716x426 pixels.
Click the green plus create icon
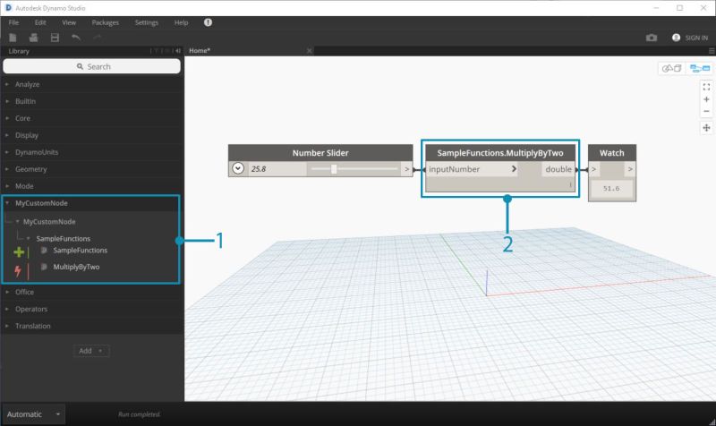pos(19,251)
